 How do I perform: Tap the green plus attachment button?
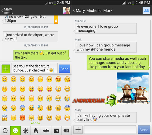click(6, 69)
